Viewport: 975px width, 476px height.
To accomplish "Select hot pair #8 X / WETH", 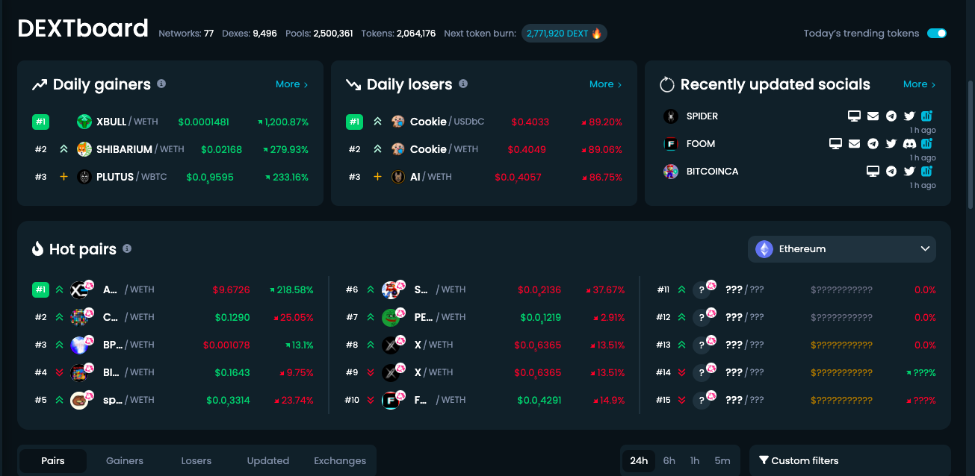I will 484,345.
